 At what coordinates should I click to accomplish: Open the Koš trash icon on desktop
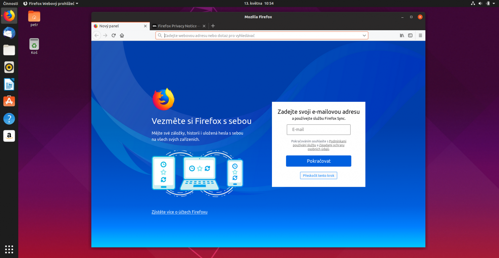click(34, 46)
